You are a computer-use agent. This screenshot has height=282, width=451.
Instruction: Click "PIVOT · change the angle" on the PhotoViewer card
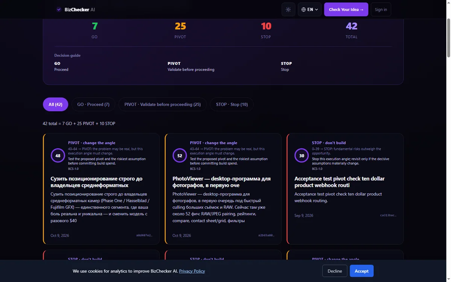pyautogui.click(x=213, y=143)
